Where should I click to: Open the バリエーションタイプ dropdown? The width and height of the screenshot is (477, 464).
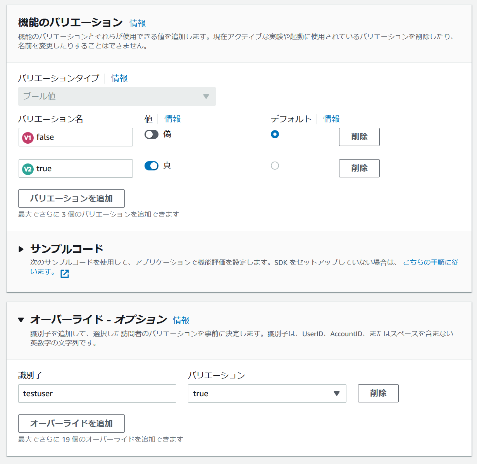click(117, 96)
